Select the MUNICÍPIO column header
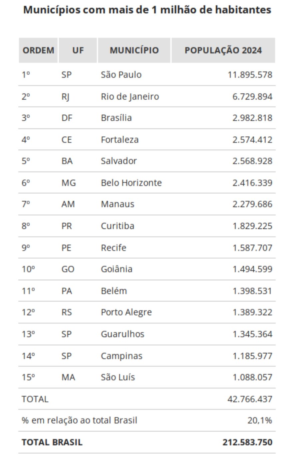290x462 pixels. pos(134,50)
